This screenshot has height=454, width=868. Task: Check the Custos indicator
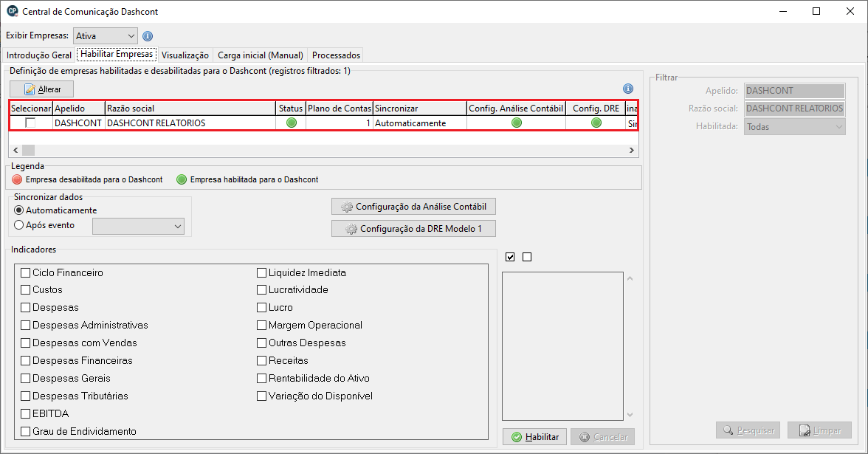pyautogui.click(x=25, y=290)
